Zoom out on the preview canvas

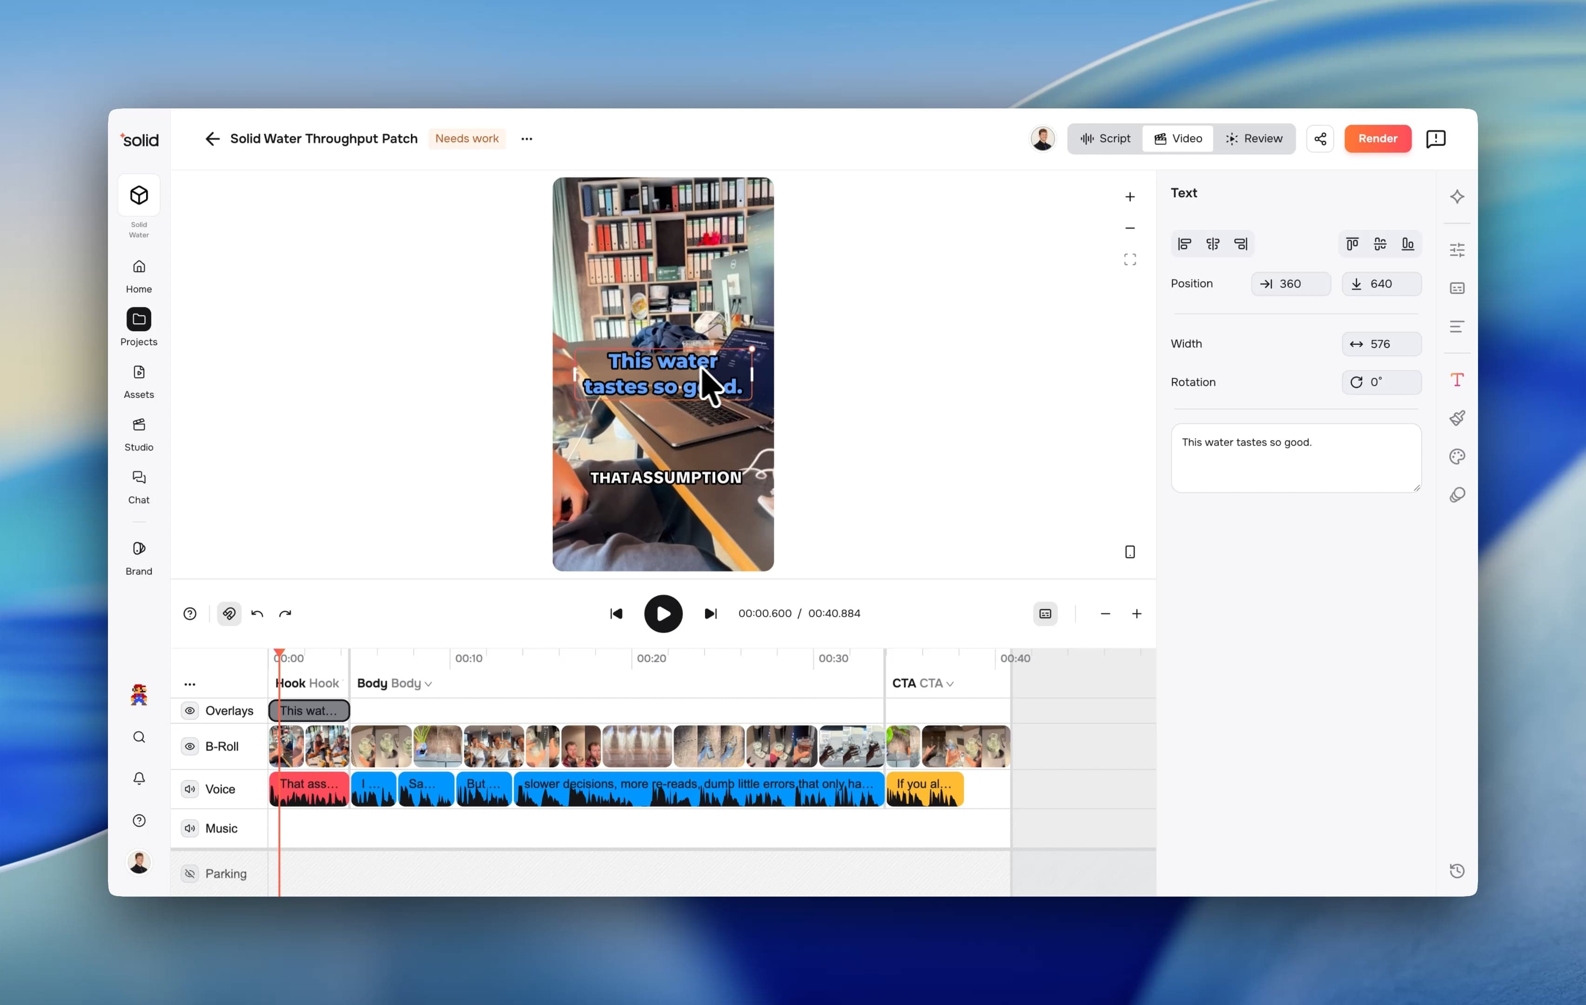[x=1130, y=228]
